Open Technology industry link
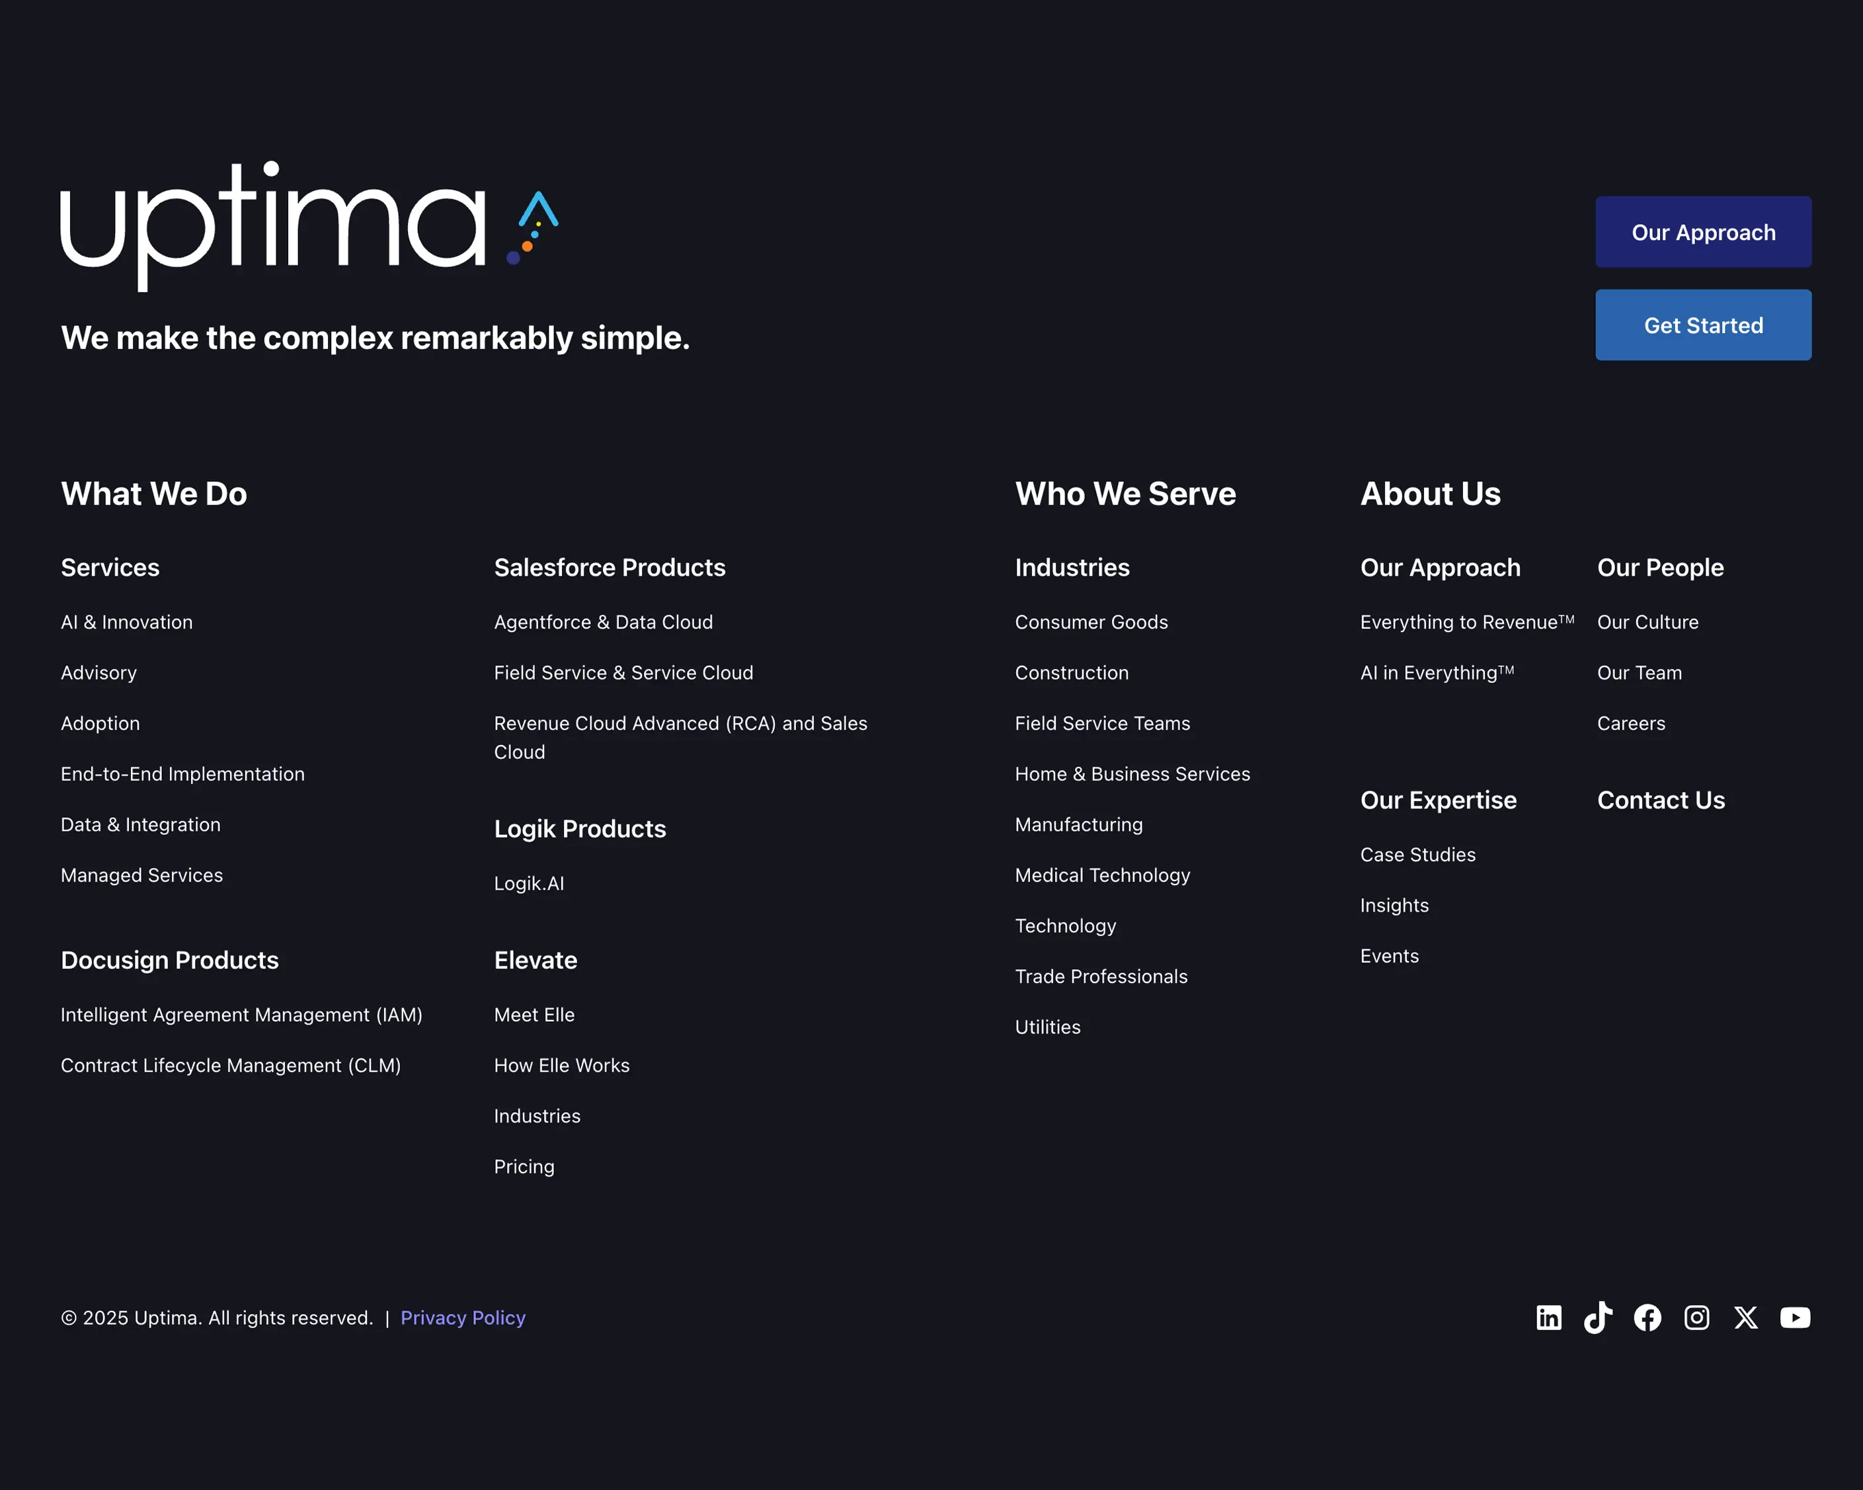 point(1064,925)
